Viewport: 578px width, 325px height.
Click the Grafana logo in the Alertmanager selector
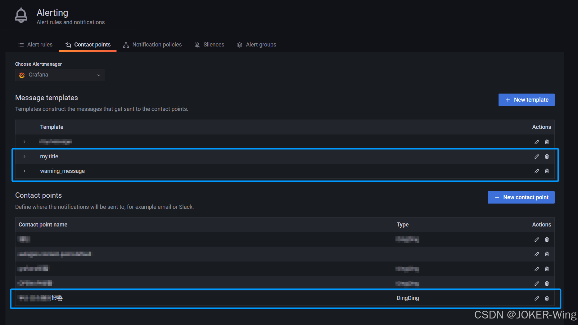[x=22, y=75]
